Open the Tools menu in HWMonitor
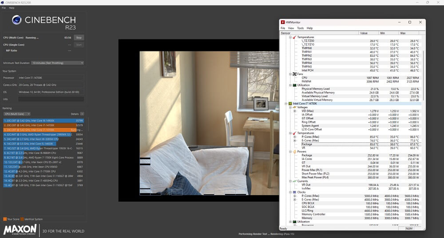 [x=300, y=28]
